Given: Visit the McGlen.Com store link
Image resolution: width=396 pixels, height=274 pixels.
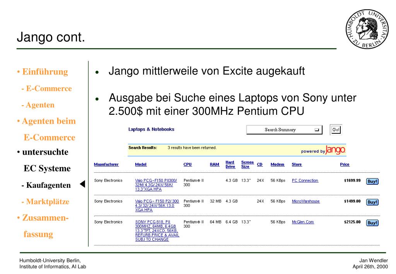Looking at the screenshot, I should (303, 222).
